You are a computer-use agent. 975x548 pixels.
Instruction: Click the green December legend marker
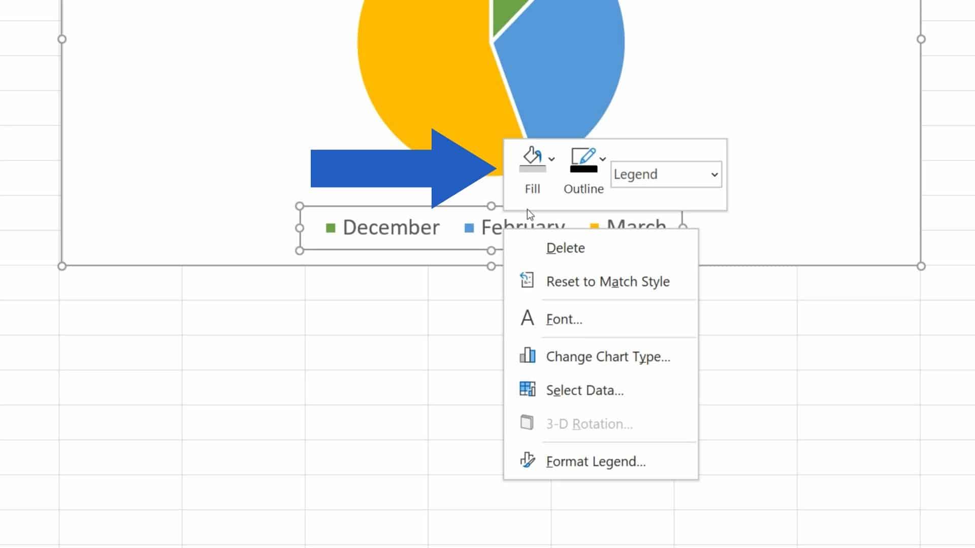pos(331,228)
